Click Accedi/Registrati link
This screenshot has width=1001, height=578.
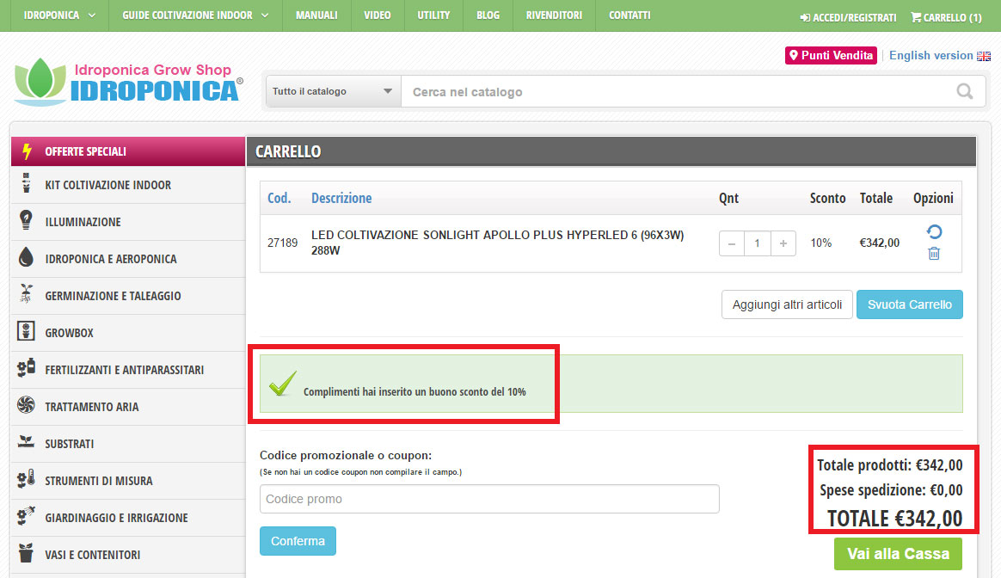(x=849, y=18)
